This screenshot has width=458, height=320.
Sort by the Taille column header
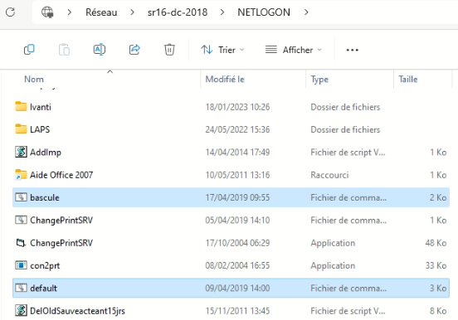408,79
